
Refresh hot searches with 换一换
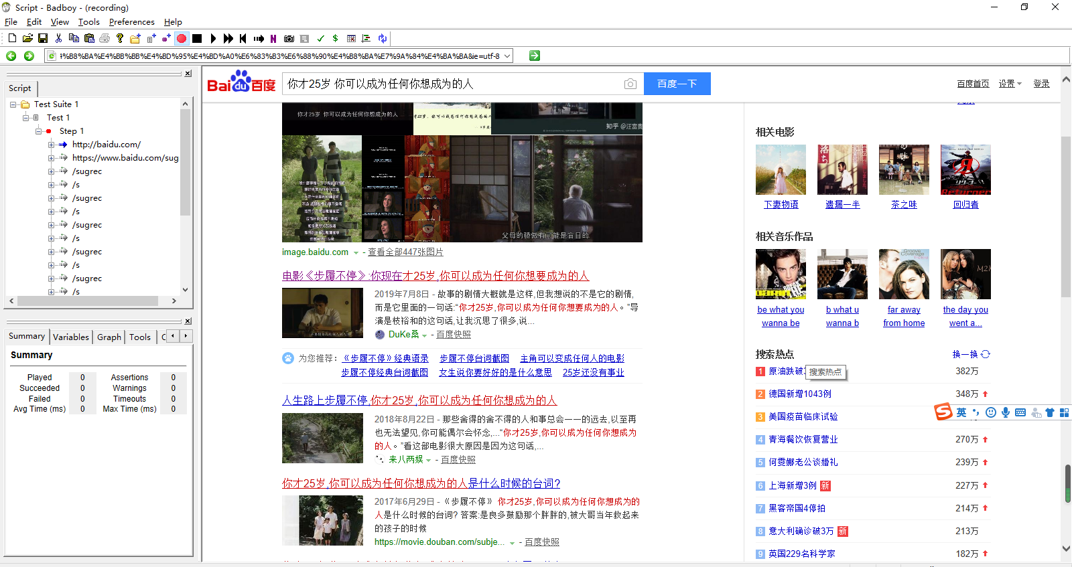coord(971,354)
